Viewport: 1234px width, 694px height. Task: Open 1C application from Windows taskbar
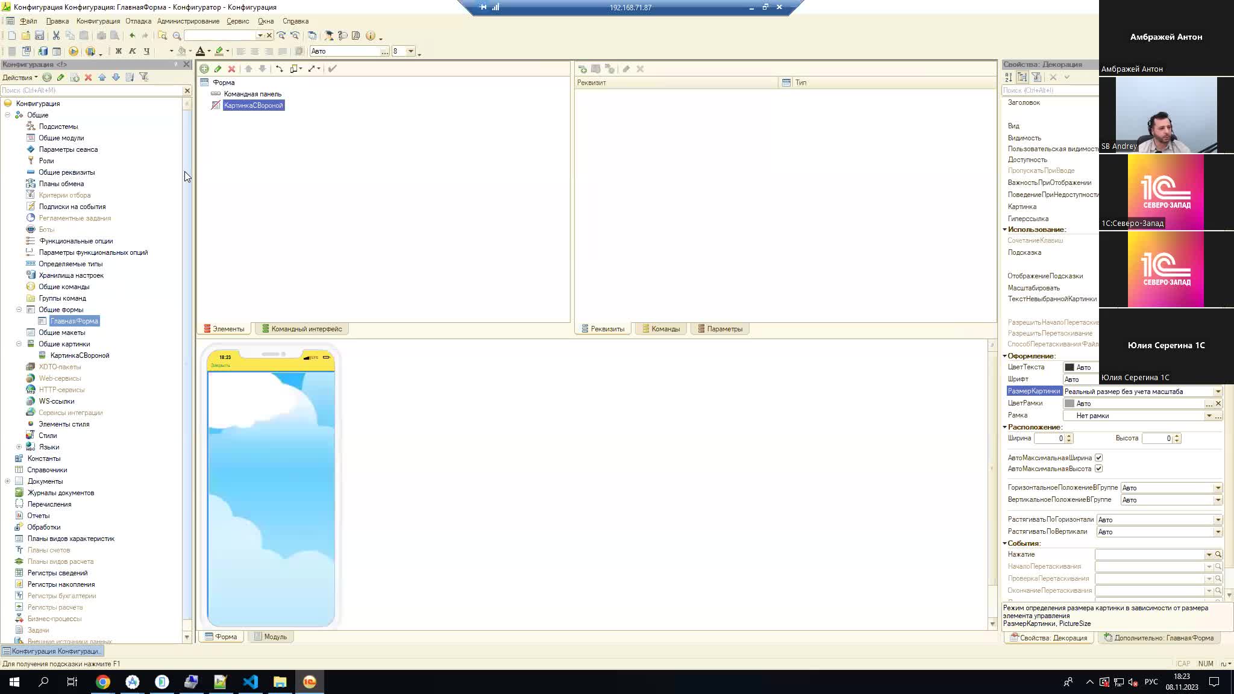click(x=309, y=682)
